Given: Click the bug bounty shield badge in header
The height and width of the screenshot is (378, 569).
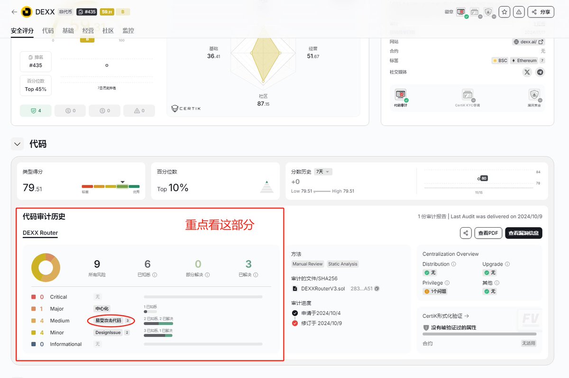Looking at the screenshot, I should click(x=489, y=12).
